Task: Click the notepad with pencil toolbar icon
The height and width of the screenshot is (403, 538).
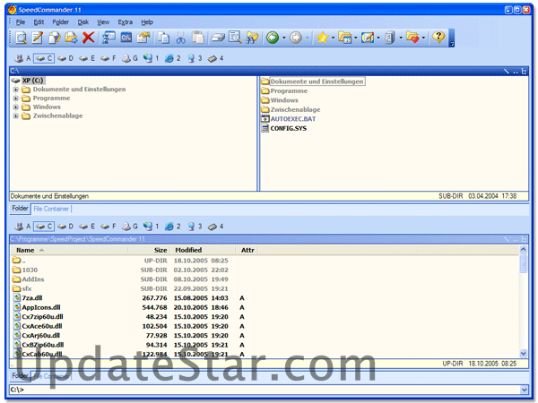Action: (368, 38)
